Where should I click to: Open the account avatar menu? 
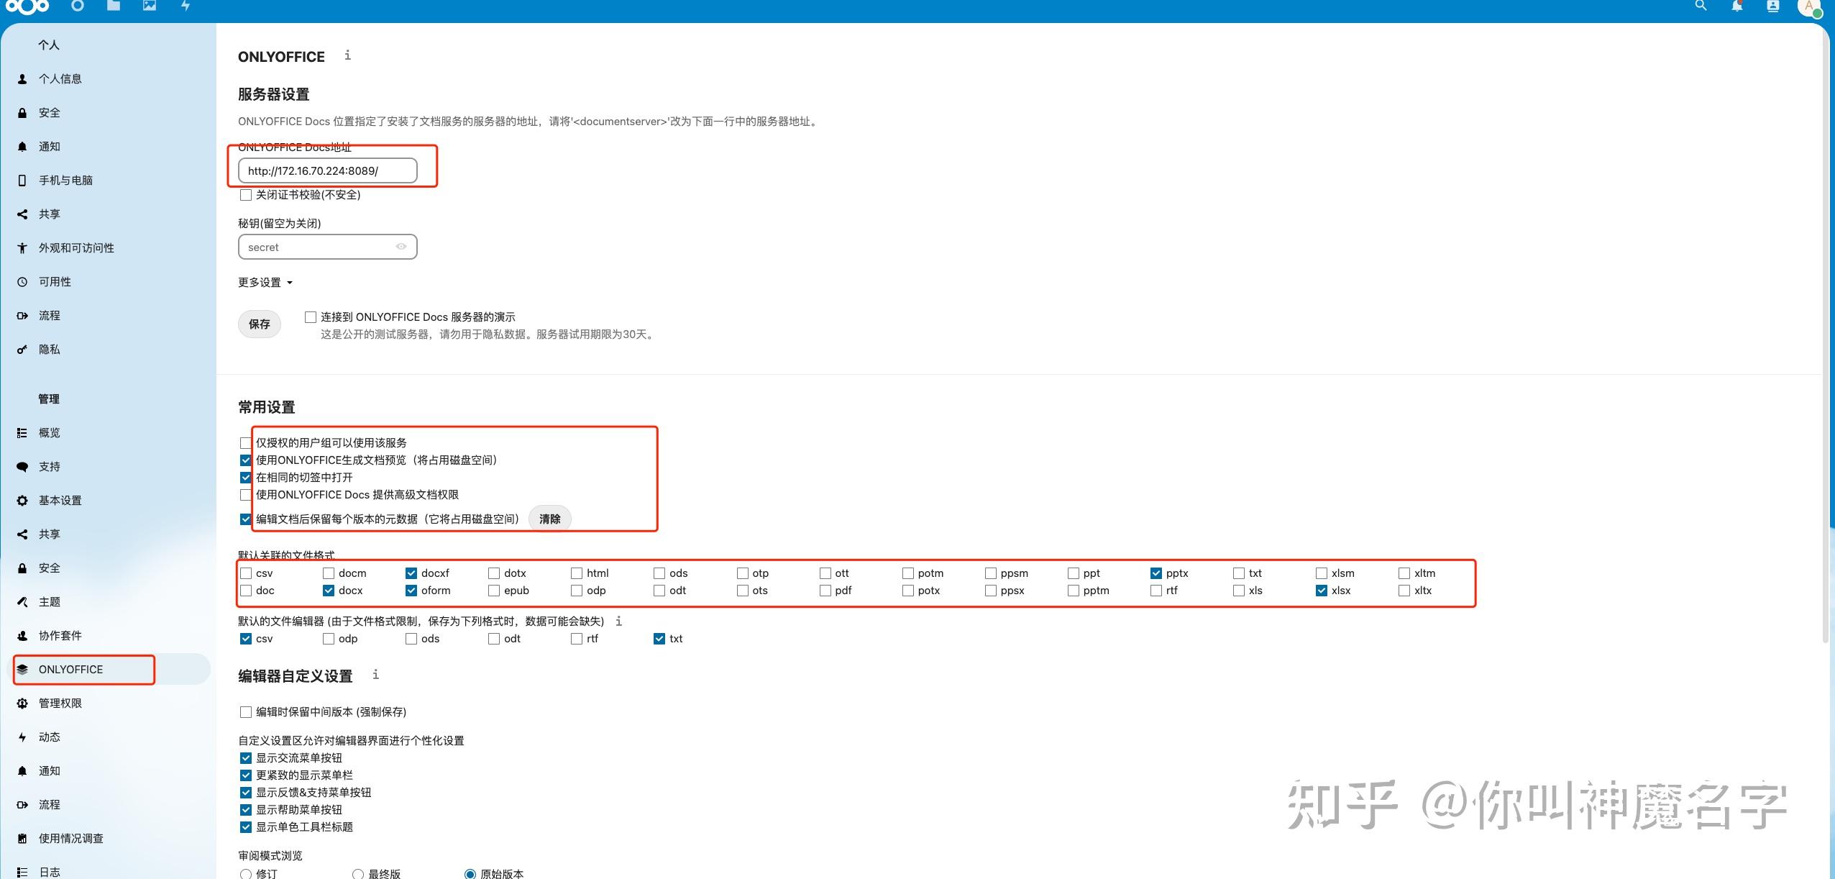pos(1811,9)
